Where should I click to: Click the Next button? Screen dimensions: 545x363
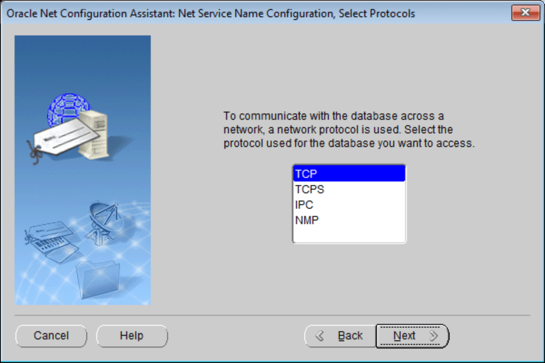coord(412,336)
